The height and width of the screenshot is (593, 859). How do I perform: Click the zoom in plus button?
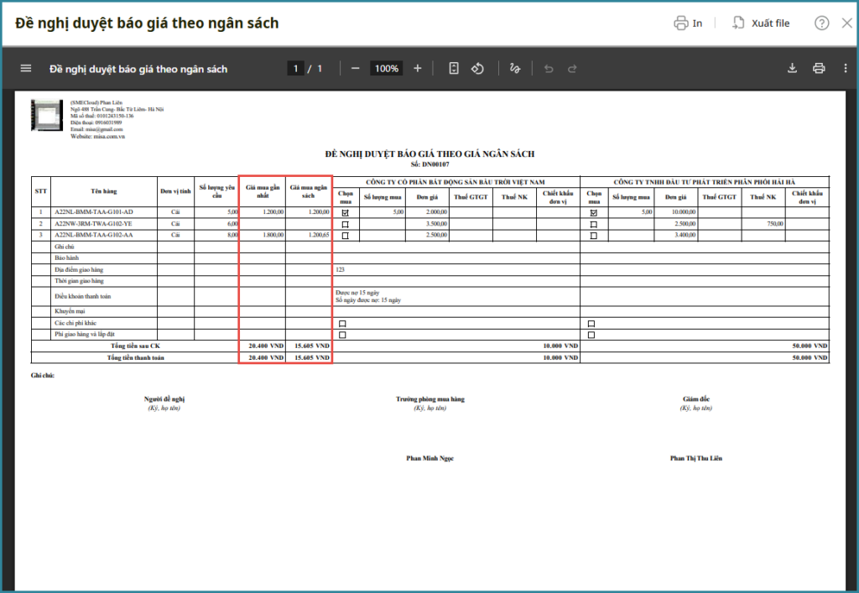(x=418, y=69)
